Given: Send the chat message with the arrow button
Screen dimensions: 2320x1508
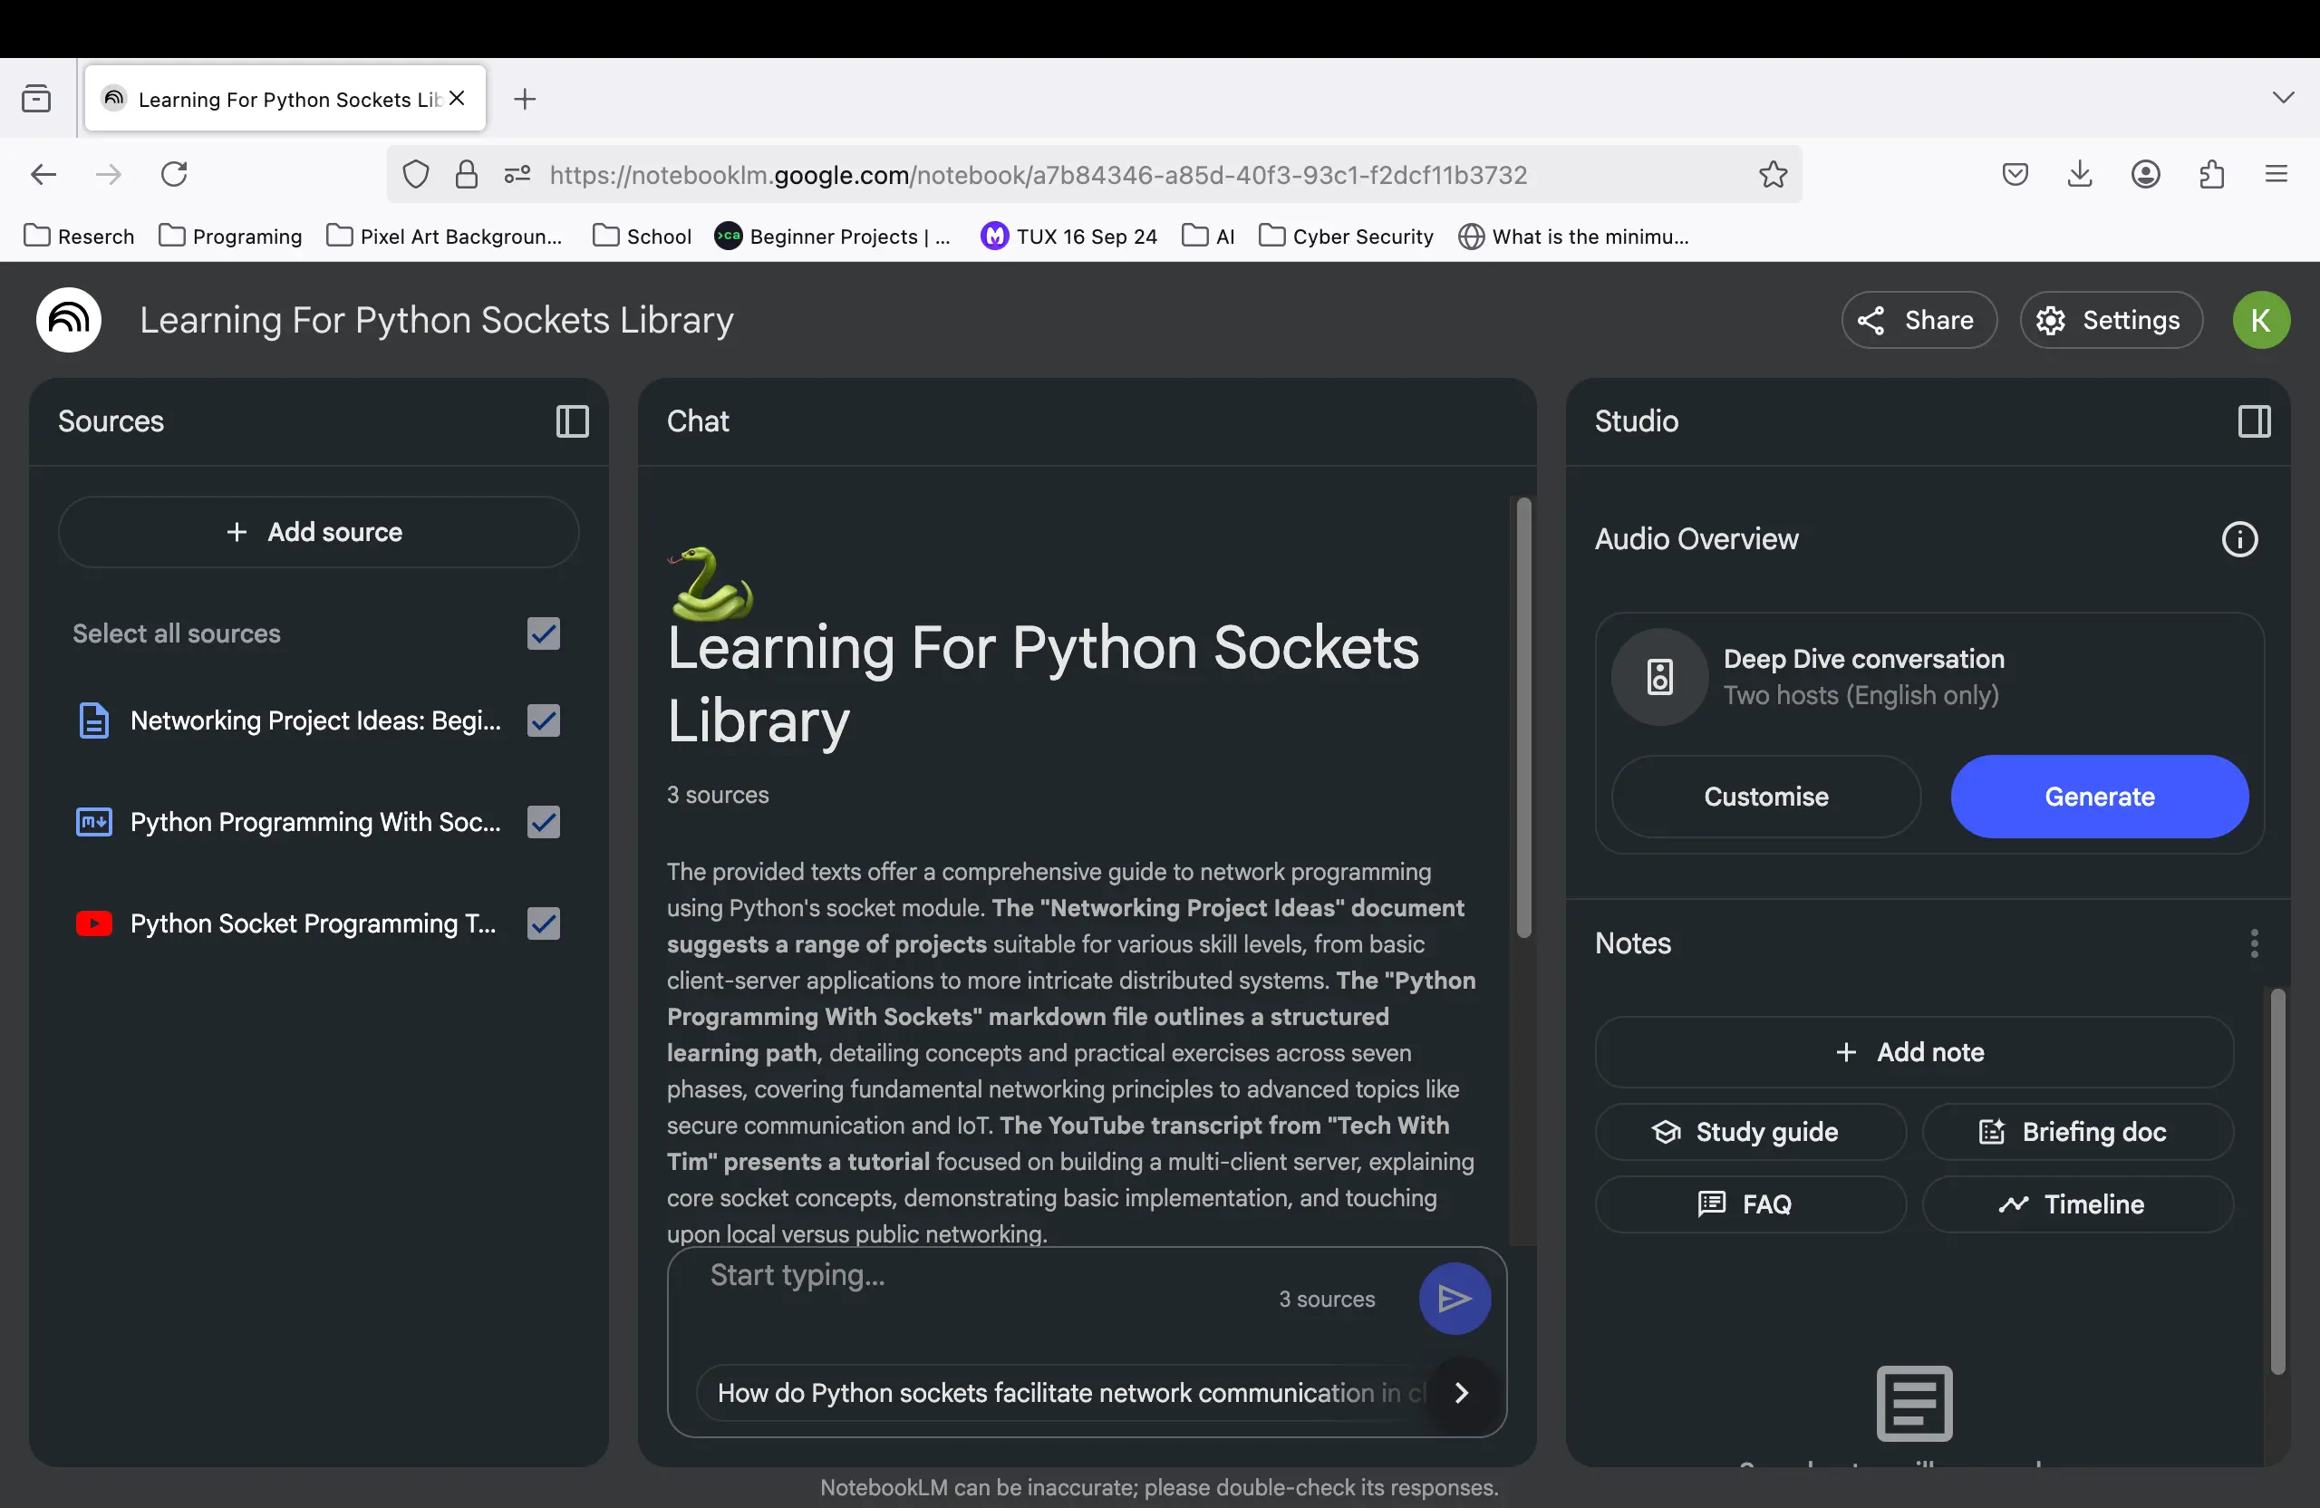Looking at the screenshot, I should pyautogui.click(x=1455, y=1299).
